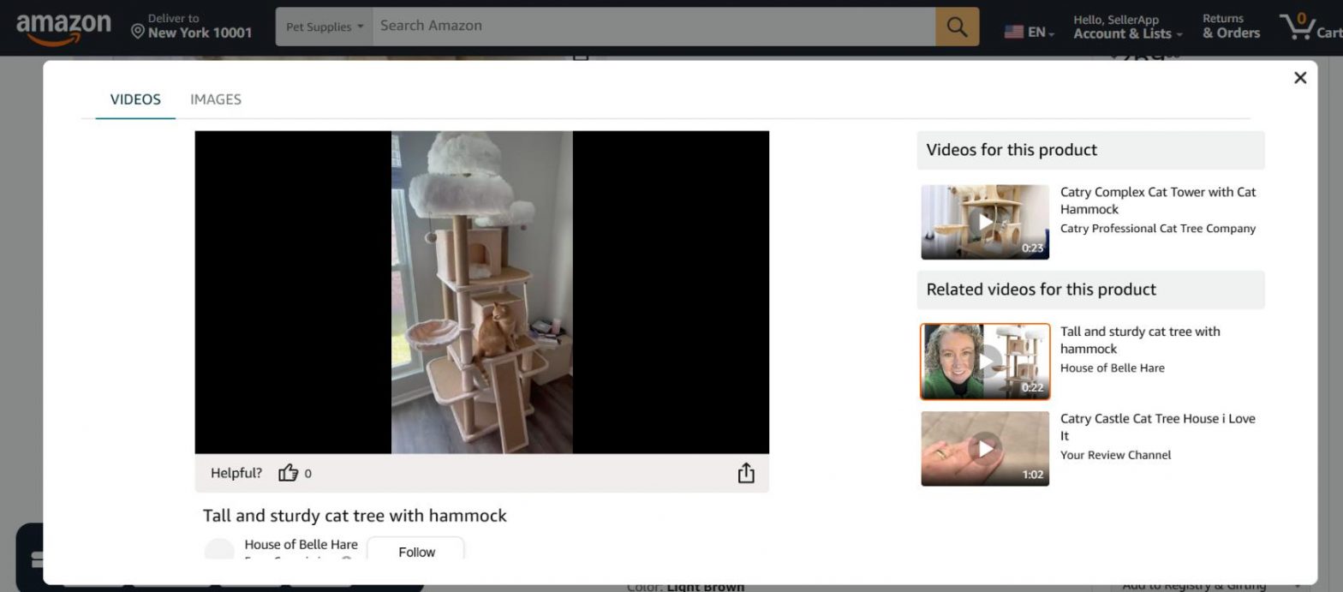Open the shopping cart icon
The height and width of the screenshot is (592, 1343).
click(1310, 27)
